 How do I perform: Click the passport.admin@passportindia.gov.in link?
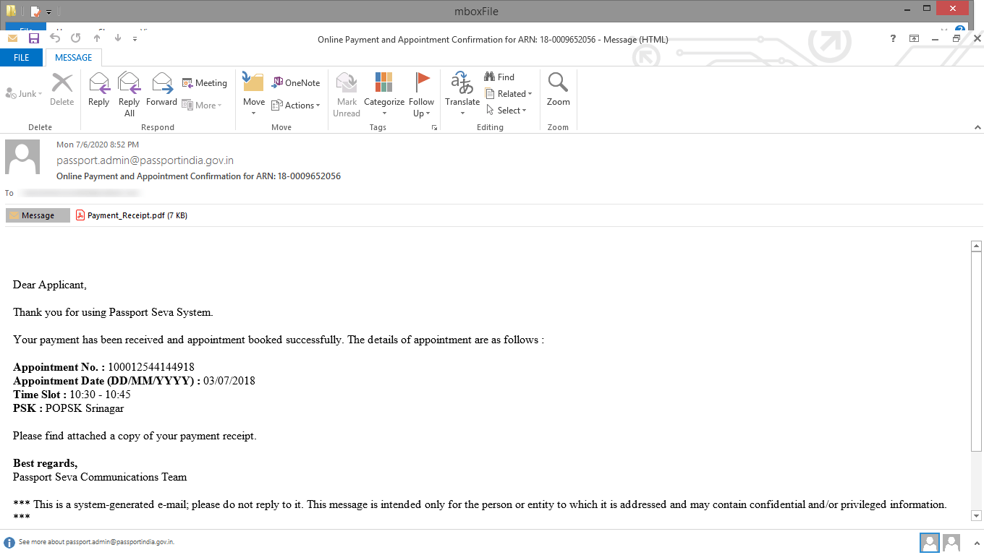[145, 160]
